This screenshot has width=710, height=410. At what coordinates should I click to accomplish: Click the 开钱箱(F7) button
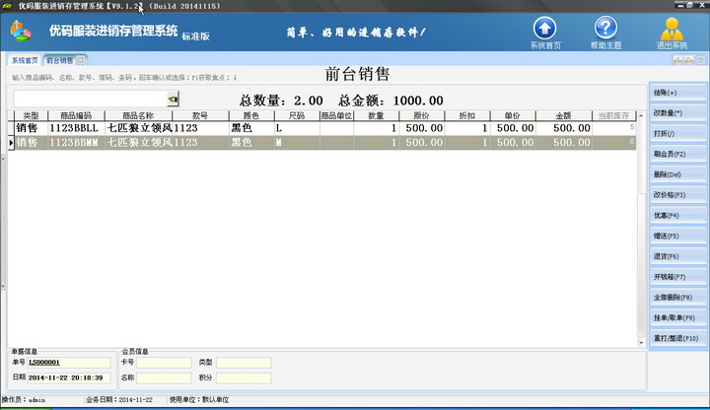[x=677, y=277]
